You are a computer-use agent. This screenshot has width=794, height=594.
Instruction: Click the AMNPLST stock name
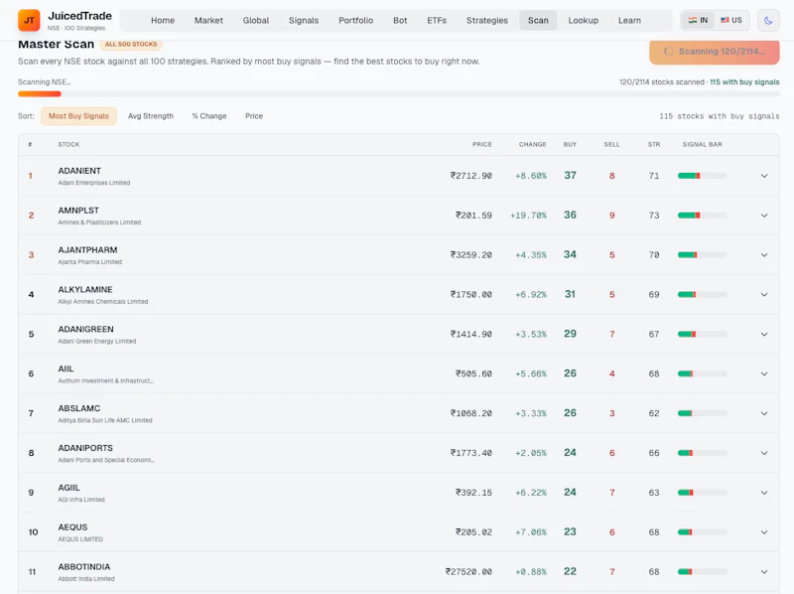coord(78,211)
